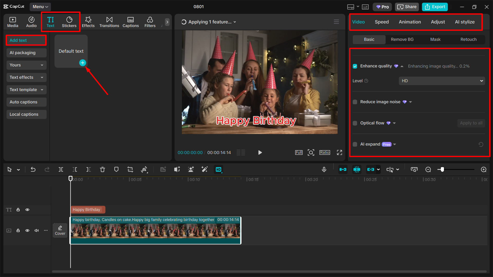Click Add text in the sidebar
The width and height of the screenshot is (493, 277).
(26, 40)
